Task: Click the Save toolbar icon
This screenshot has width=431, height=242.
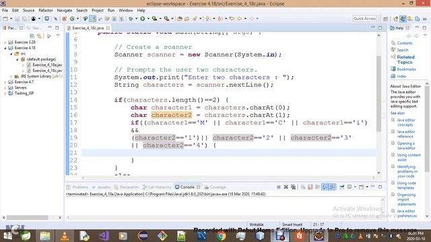Action: point(17,19)
